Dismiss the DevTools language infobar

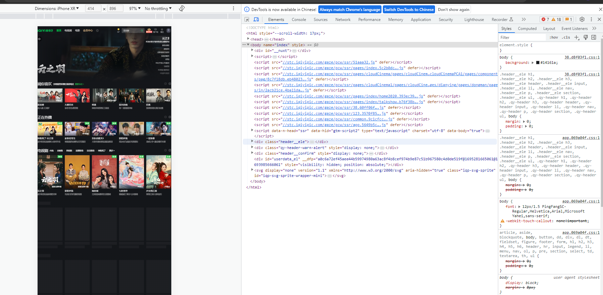click(x=600, y=9)
